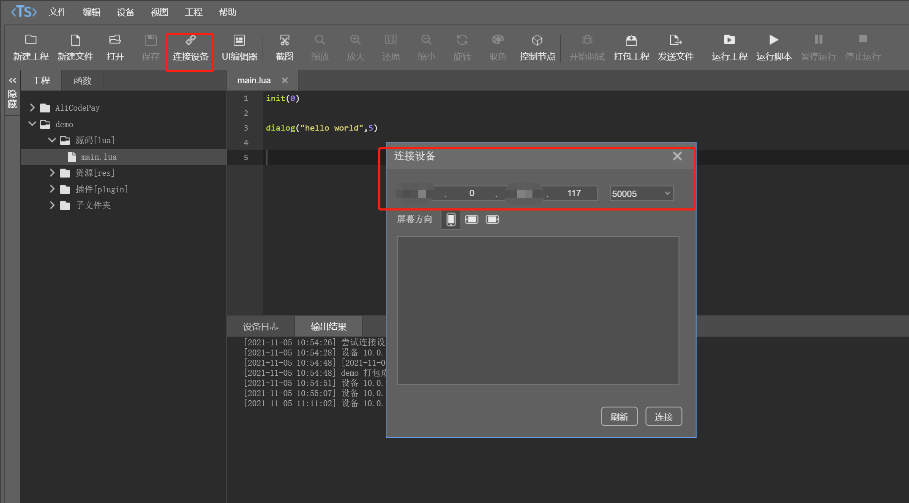Viewport: 909px width, 503px height.
Task: Open the port 50005 dropdown
Action: pos(641,194)
